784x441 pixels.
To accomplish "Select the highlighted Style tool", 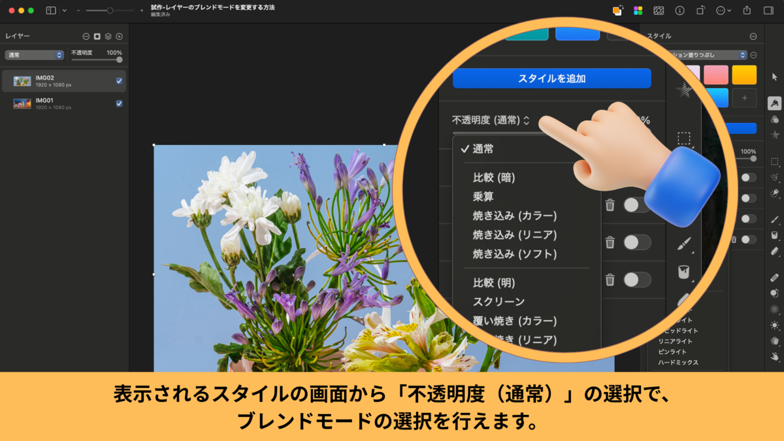I will pos(775,103).
